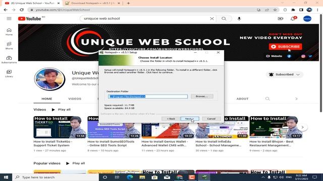
Task: Open video title How to Install Genius Wallet
Action: click(x=164, y=143)
